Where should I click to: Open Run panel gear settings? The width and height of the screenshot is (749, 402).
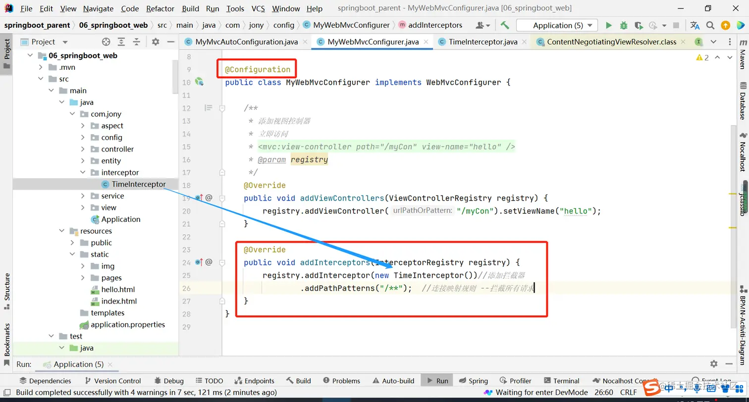coord(714,364)
